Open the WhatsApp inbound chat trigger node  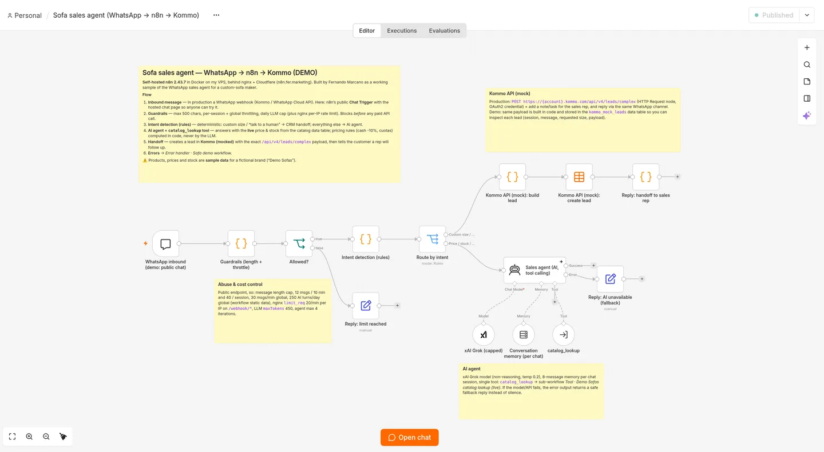tap(165, 244)
